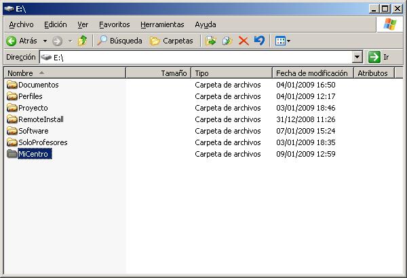Expand the Dirección address bar dropdown

pyautogui.click(x=357, y=58)
